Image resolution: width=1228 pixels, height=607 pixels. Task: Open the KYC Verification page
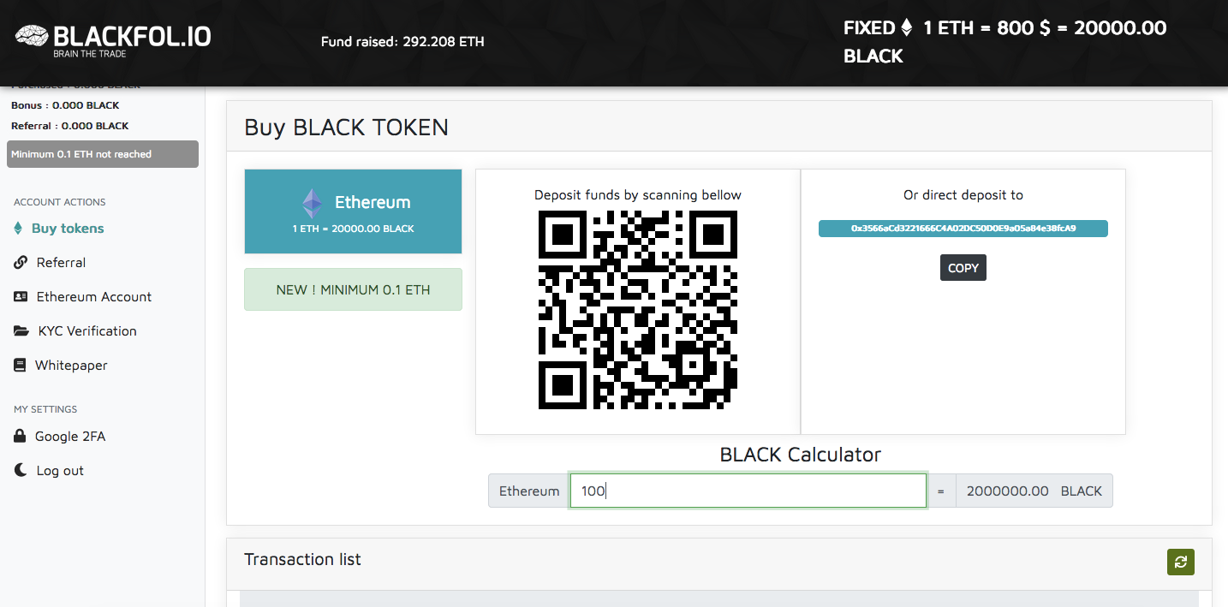(86, 331)
